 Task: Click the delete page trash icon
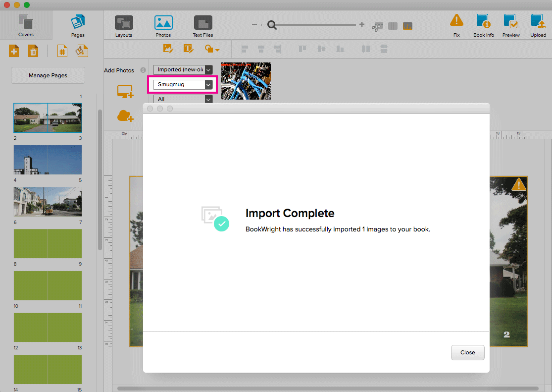[x=33, y=51]
